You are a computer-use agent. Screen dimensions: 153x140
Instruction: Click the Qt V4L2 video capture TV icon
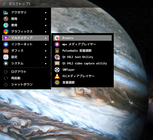57,63
